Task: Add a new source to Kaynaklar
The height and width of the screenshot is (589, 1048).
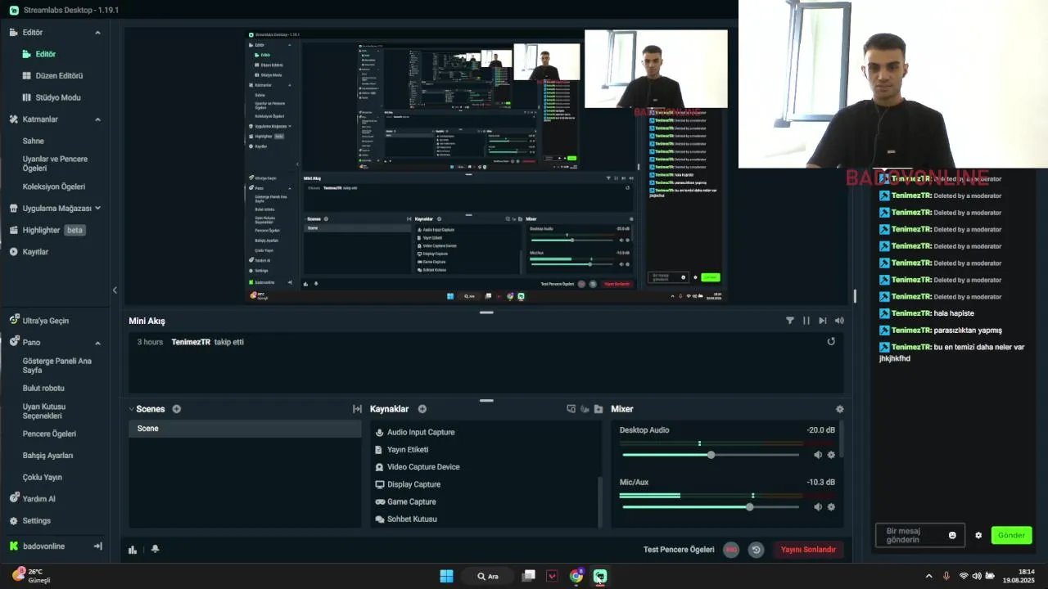Action: click(422, 409)
